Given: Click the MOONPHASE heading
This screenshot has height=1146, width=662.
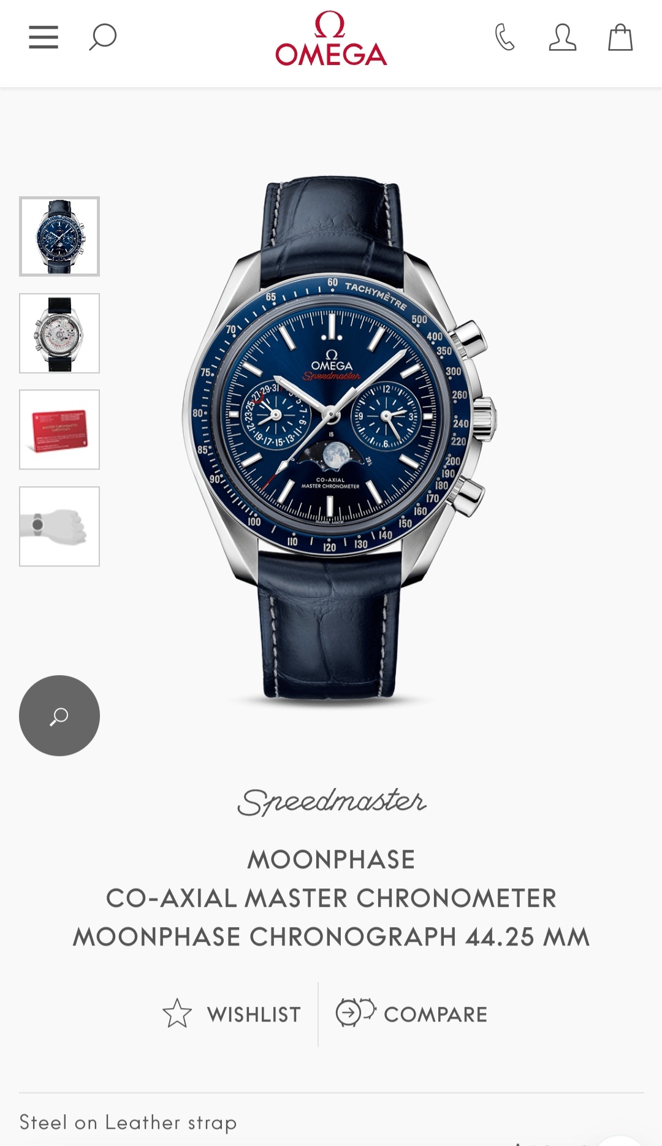Looking at the screenshot, I should pyautogui.click(x=331, y=860).
